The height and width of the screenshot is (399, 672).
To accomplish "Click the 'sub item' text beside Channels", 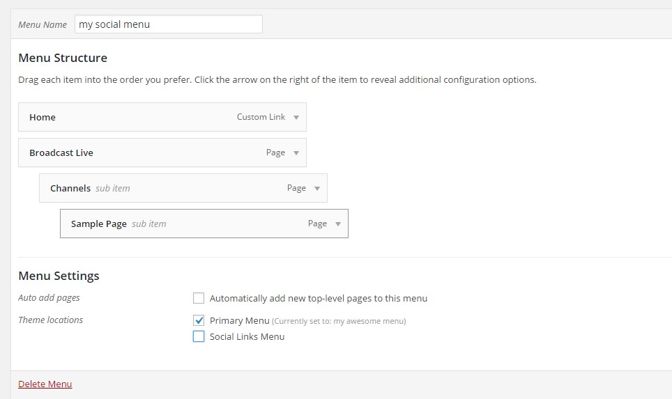I will coord(113,189).
